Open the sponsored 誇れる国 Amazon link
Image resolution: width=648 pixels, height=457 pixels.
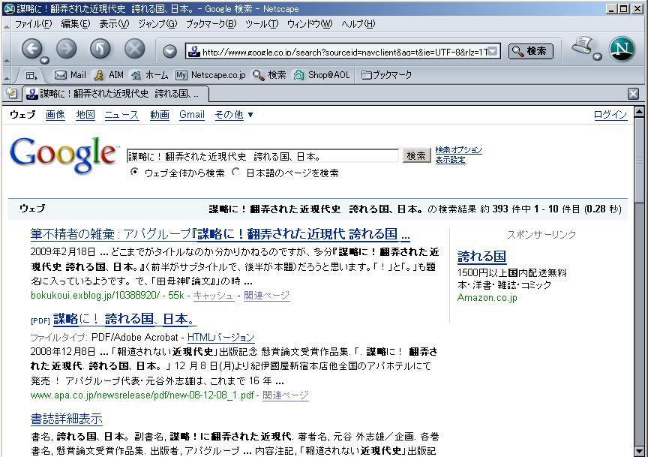(481, 257)
